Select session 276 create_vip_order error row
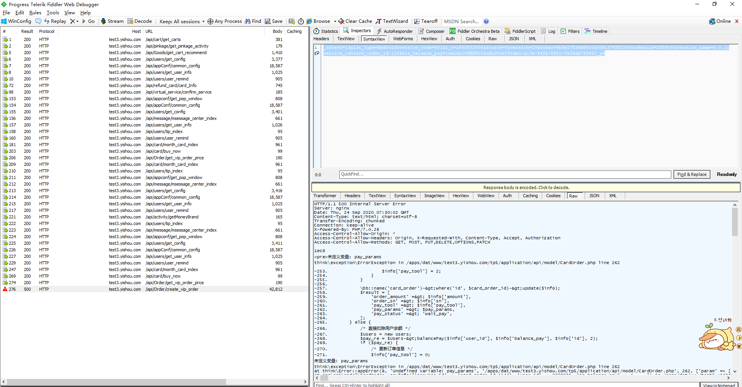Image resolution: width=742 pixels, height=387 pixels. pyautogui.click(x=154, y=289)
